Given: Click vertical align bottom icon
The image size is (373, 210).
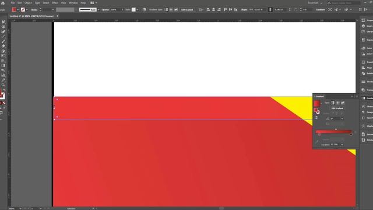Looking at the screenshot, I should (235, 10).
